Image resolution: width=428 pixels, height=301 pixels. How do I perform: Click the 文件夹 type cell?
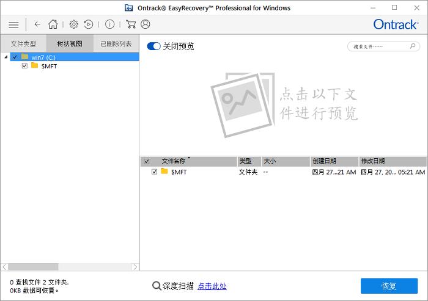pyautogui.click(x=248, y=172)
